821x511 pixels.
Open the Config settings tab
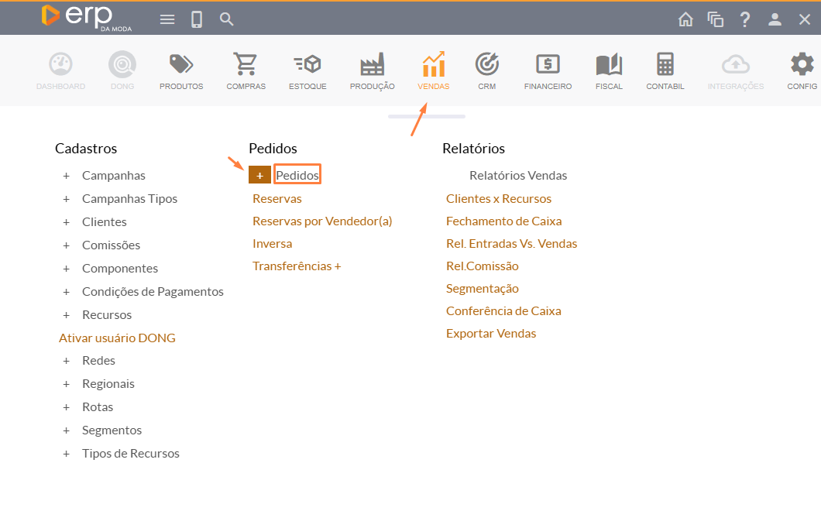(x=802, y=70)
